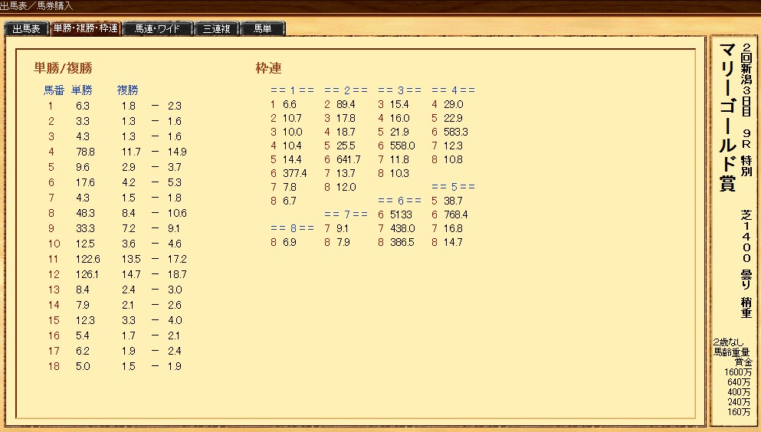Select bracket quinella odds 29.0
Viewport: 761px width, 432px height.
point(453,104)
